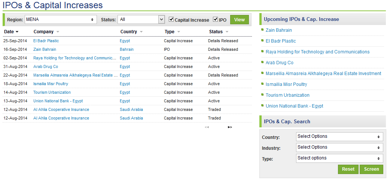Click sort arrow next to Type header
387x180 pixels.
click(179, 32)
